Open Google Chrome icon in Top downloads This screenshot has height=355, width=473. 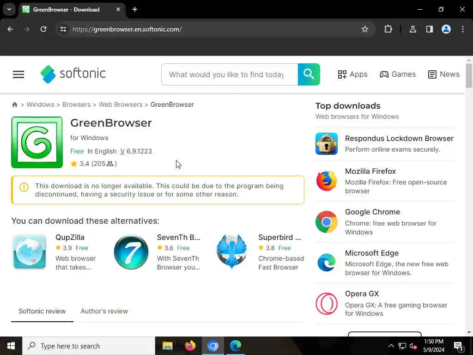pyautogui.click(x=327, y=222)
